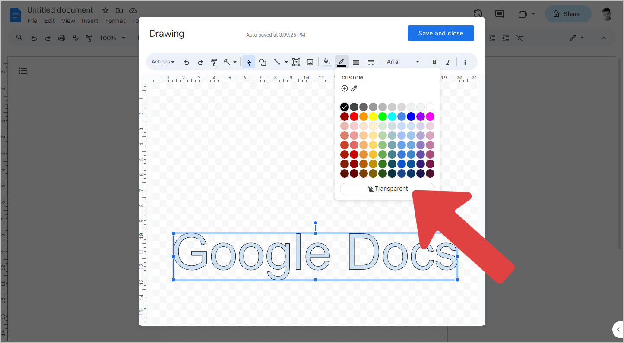624x343 pixels.
Task: Click the Share button
Action: tap(568, 14)
